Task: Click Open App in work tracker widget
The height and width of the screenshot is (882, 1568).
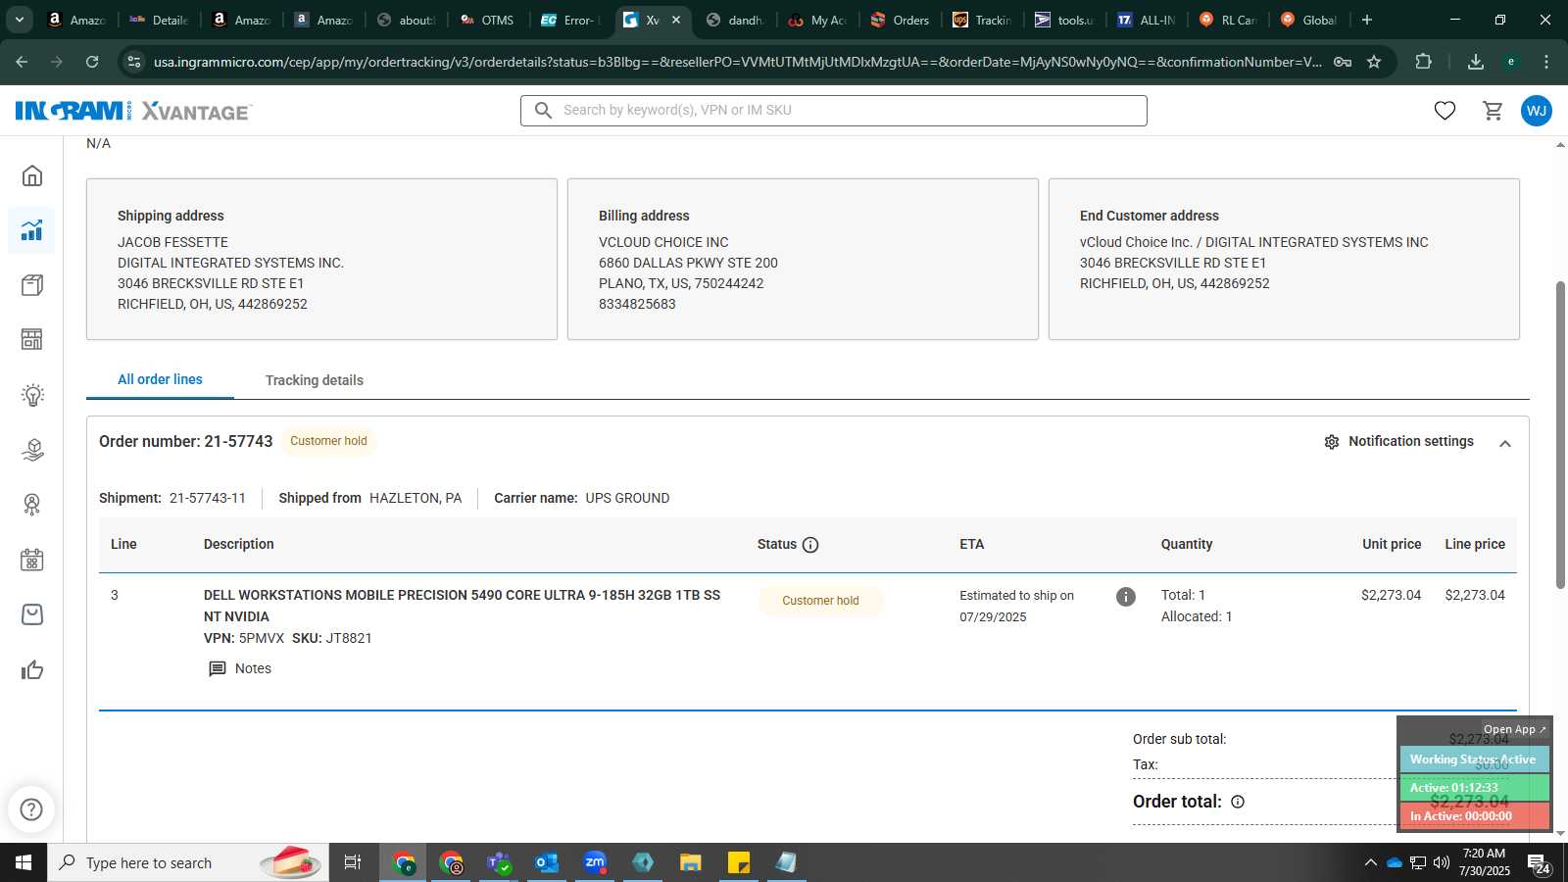Action: tap(1514, 729)
